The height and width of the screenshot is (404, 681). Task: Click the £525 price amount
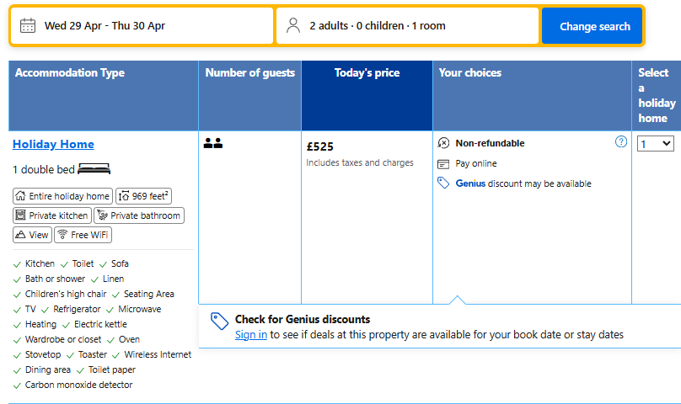320,146
